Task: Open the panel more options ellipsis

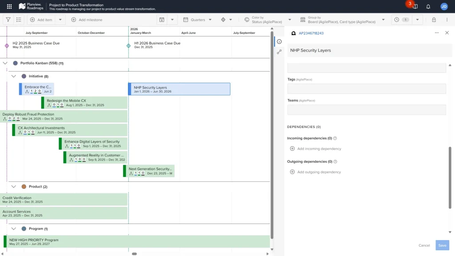Action: tap(437, 33)
